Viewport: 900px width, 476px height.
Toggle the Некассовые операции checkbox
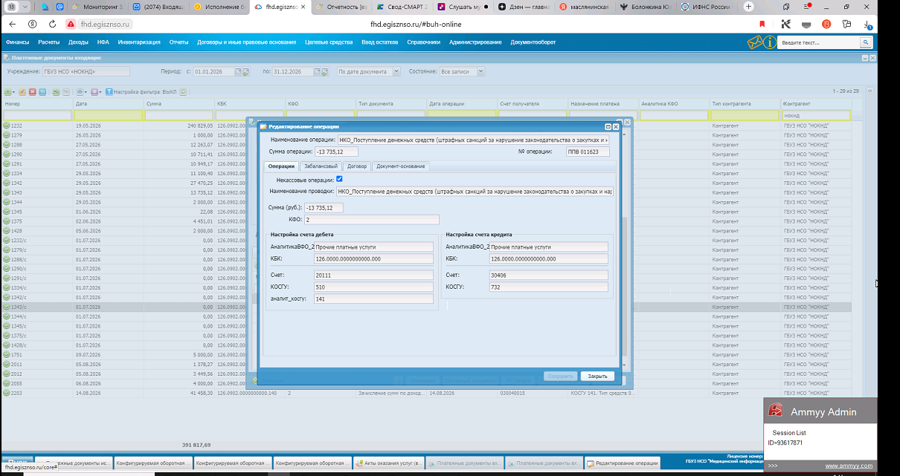click(x=339, y=179)
